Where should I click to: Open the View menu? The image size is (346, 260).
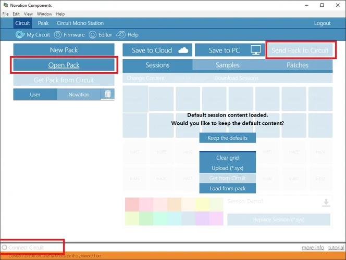28,14
